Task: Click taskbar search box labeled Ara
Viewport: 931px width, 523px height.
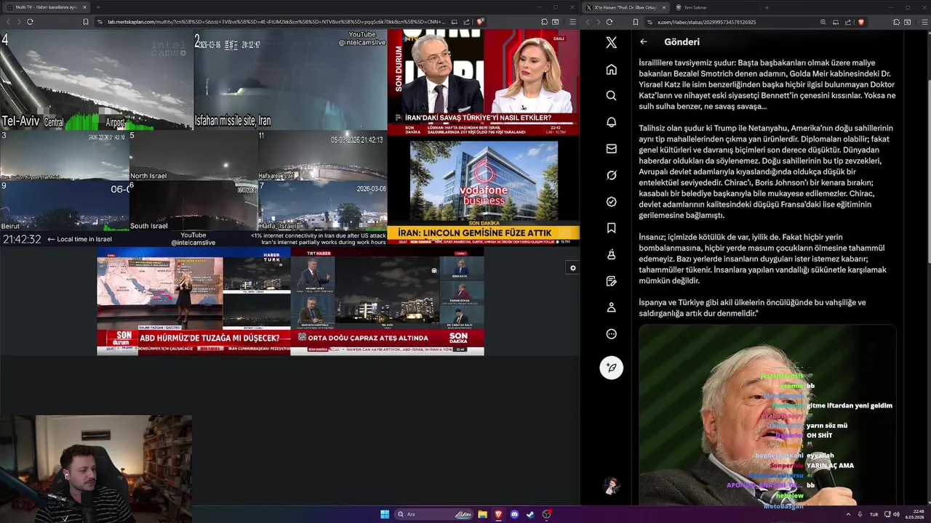Action: point(433,514)
